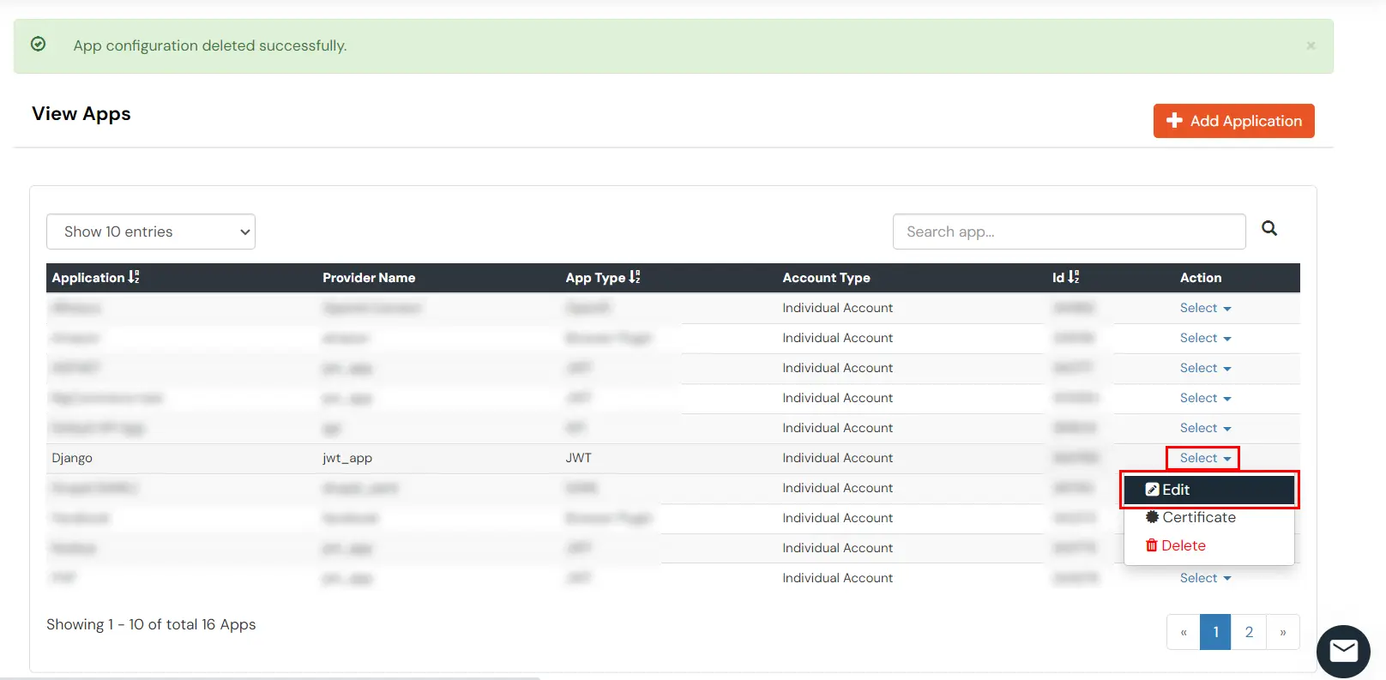The height and width of the screenshot is (680, 1386).
Task: Click JWT app type in Django row
Action: [x=579, y=458]
